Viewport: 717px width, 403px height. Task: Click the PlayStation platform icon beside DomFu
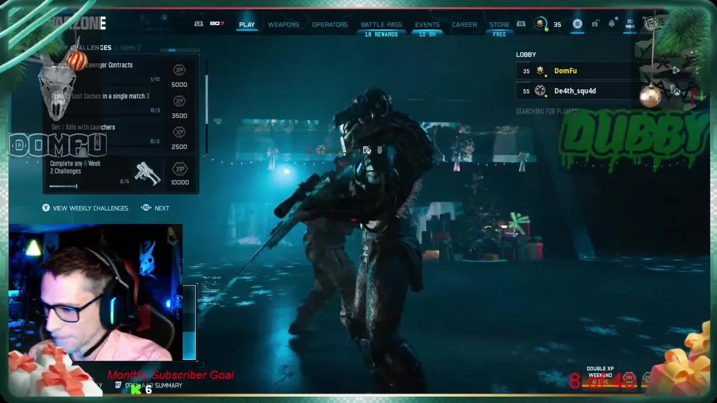676,71
